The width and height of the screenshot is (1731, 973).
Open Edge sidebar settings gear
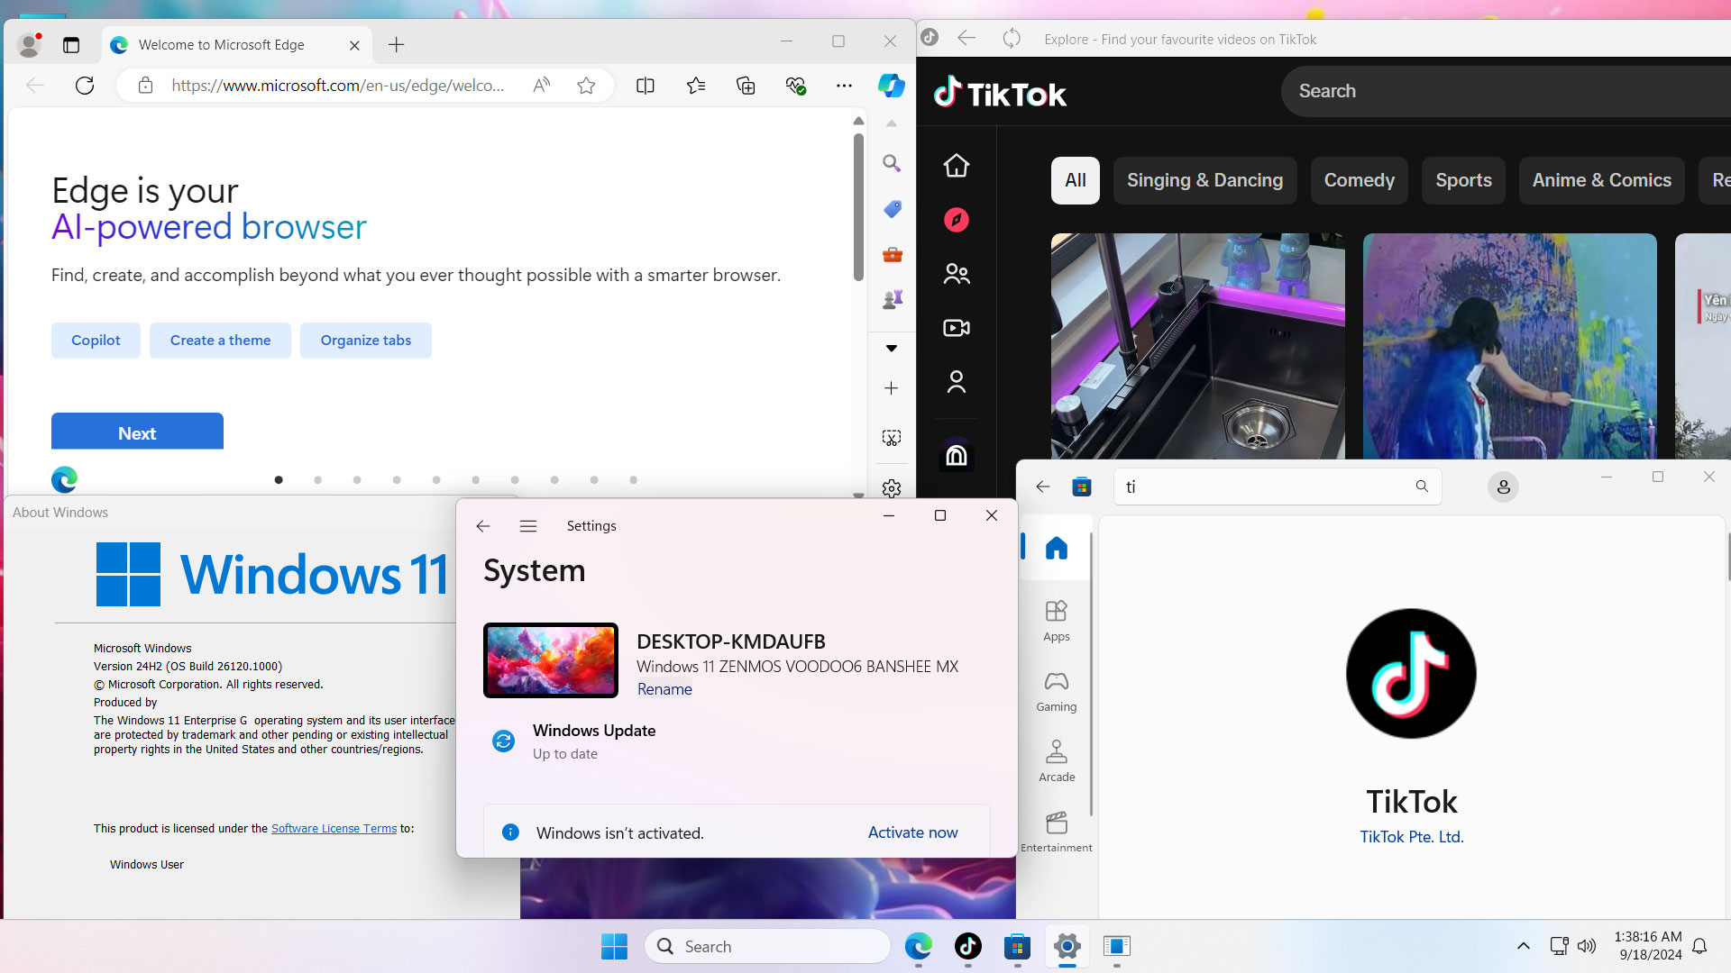tap(892, 488)
